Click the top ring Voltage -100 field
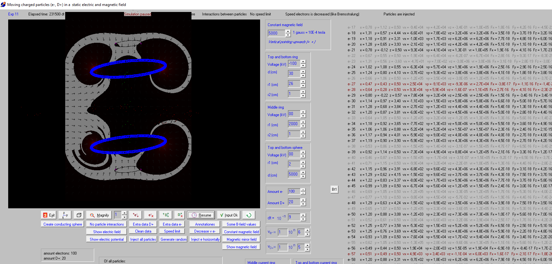 (294, 64)
